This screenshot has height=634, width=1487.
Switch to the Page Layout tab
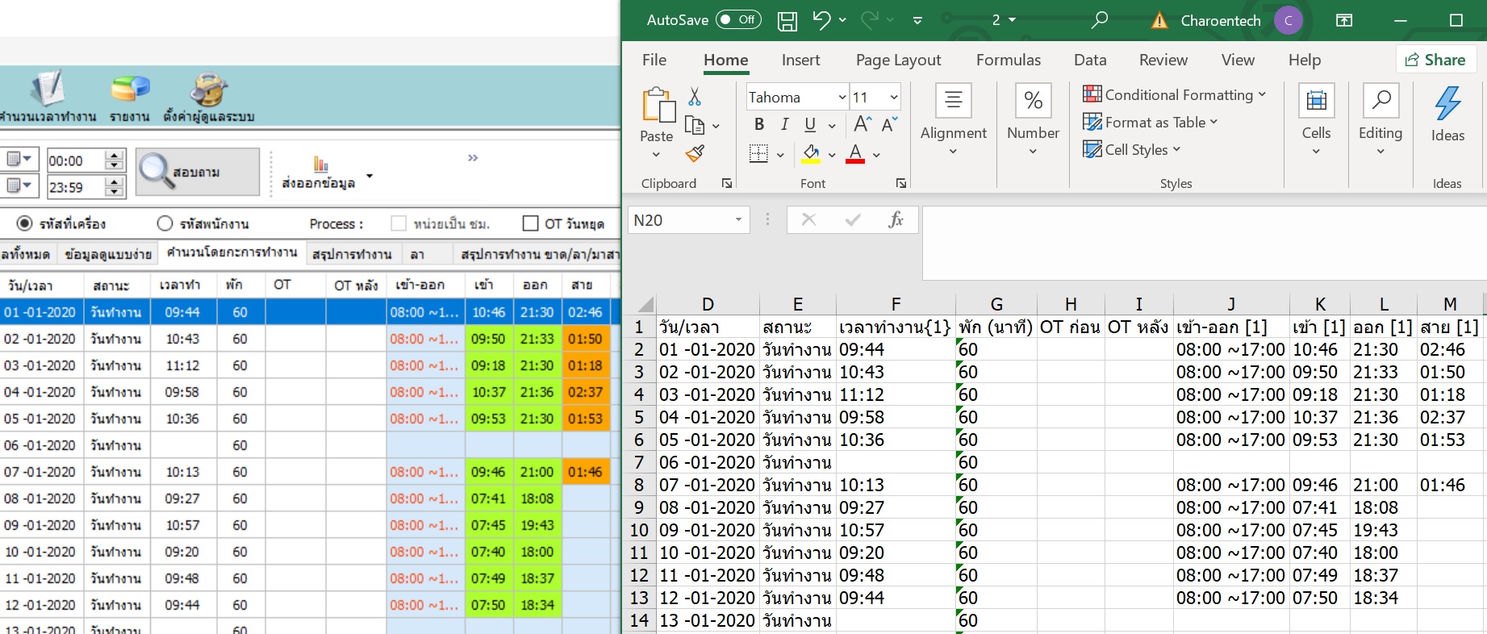click(x=899, y=60)
